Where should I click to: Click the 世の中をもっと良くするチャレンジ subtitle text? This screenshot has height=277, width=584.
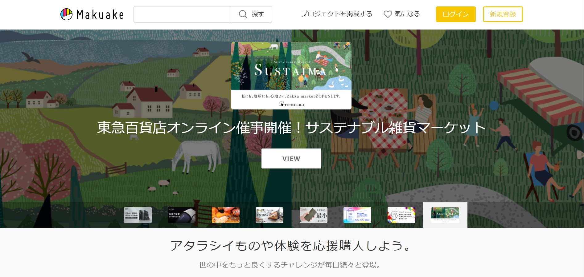[290, 265]
